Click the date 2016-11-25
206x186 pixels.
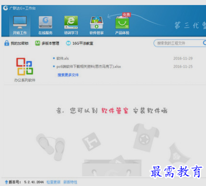click(183, 66)
